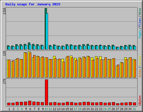The width and height of the screenshot is (143, 112).
Task: Click green day label 17 on the x-axis
Action: pyautogui.click(x=75, y=109)
